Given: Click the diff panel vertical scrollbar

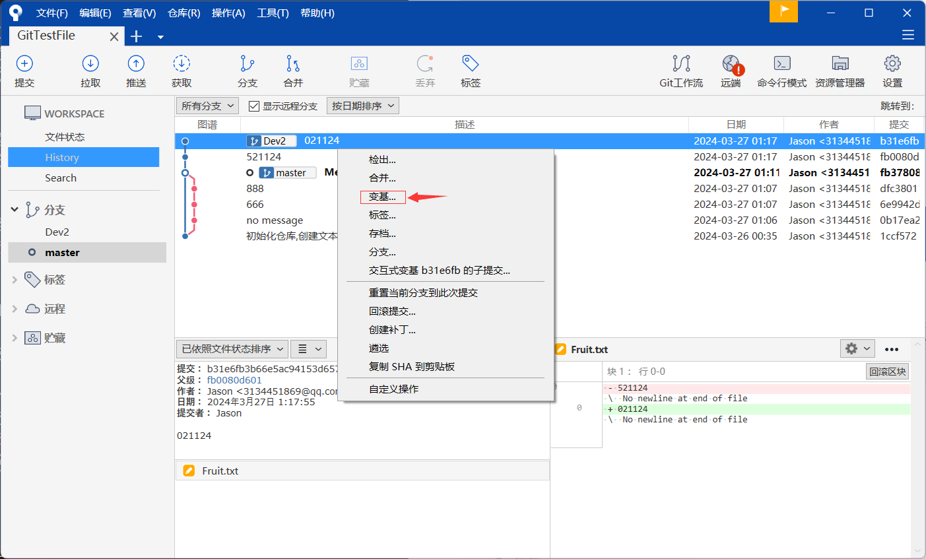Looking at the screenshot, I should pyautogui.click(x=919, y=447).
